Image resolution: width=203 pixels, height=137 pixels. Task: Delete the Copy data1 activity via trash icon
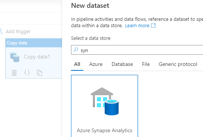click(x=14, y=73)
